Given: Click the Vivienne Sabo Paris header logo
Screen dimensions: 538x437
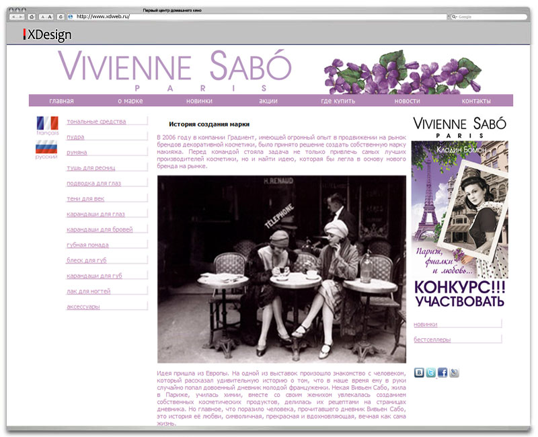Looking at the screenshot, I should [175, 71].
